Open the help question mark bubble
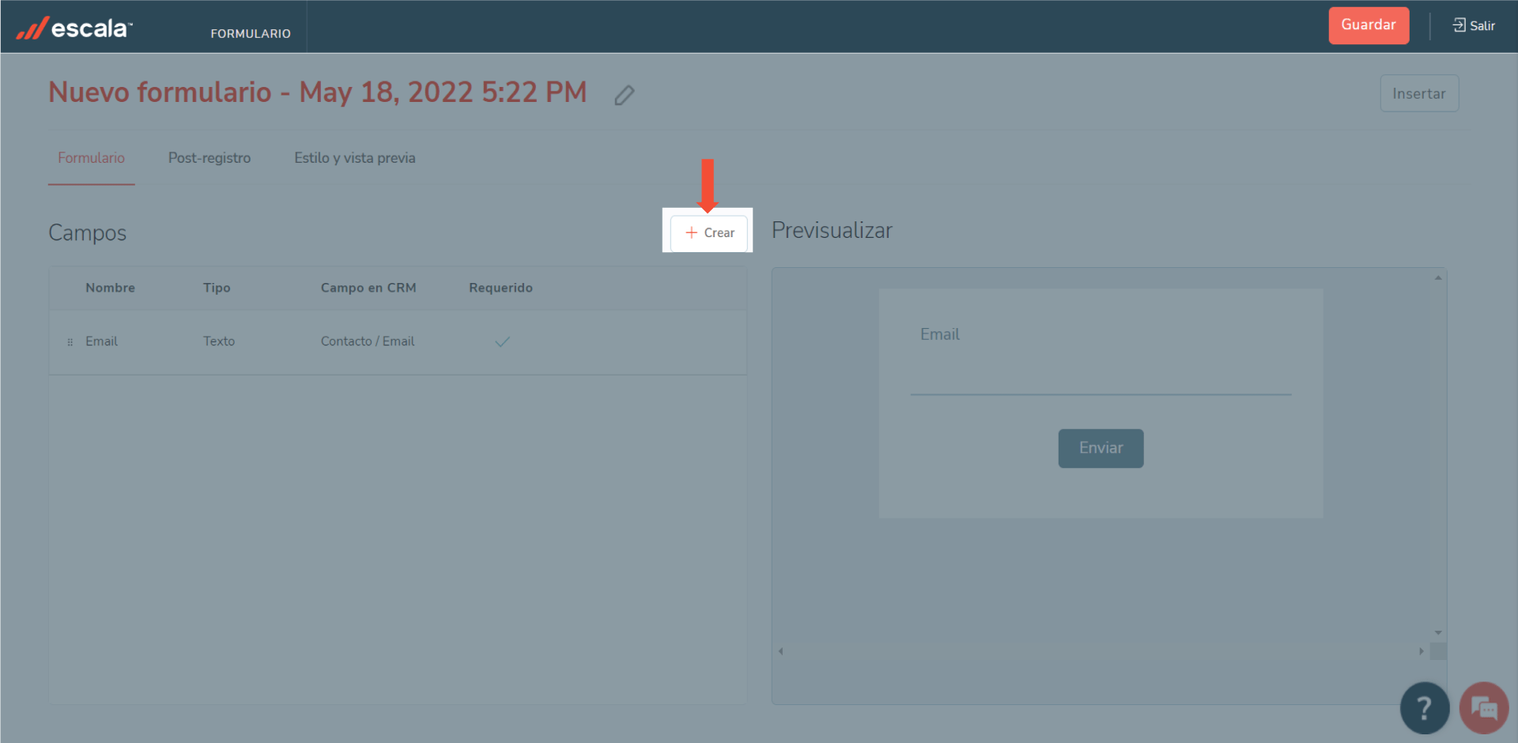This screenshot has height=743, width=1518. point(1424,707)
